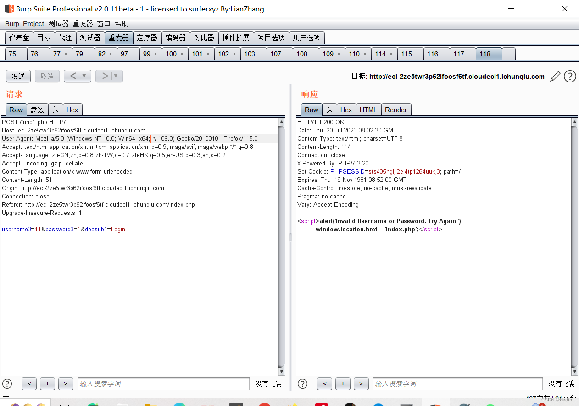Open the back history dropdown arrow
Viewport: 579px width, 406px height.
[x=84, y=76]
